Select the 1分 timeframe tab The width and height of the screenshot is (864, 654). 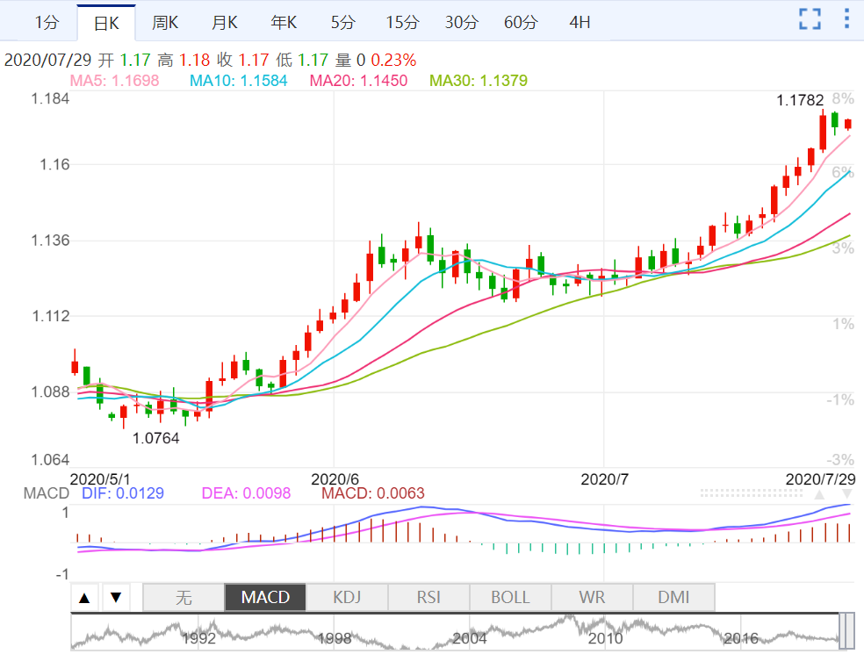pos(47,23)
